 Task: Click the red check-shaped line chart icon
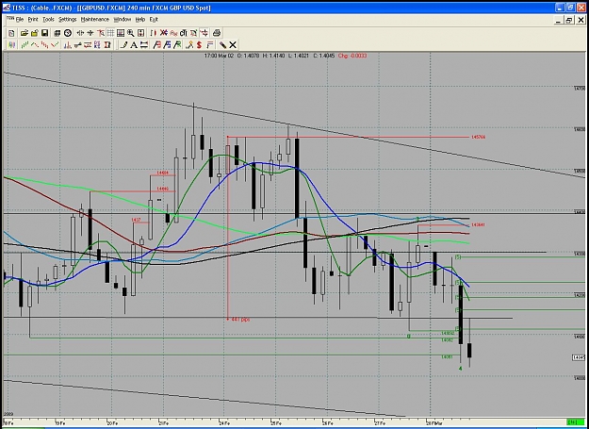tap(56, 45)
